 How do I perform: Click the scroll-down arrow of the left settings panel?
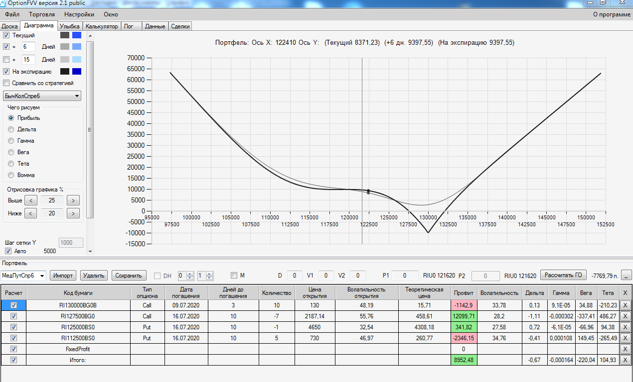click(90, 251)
